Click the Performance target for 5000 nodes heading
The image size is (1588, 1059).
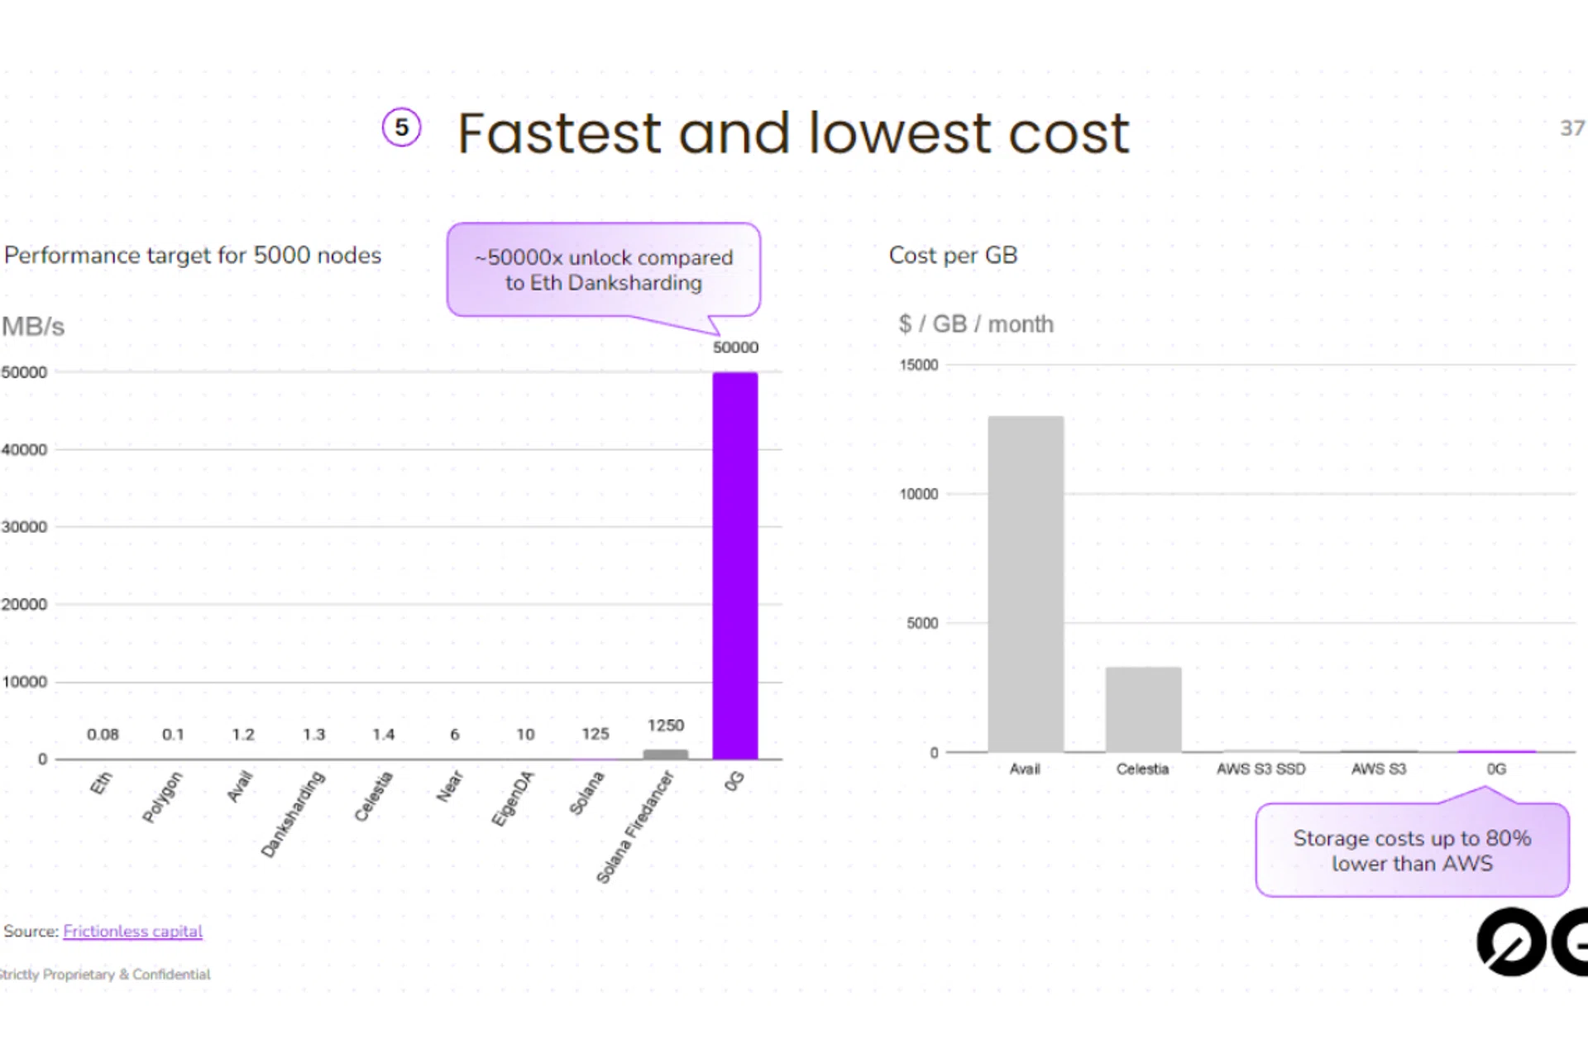coord(193,255)
